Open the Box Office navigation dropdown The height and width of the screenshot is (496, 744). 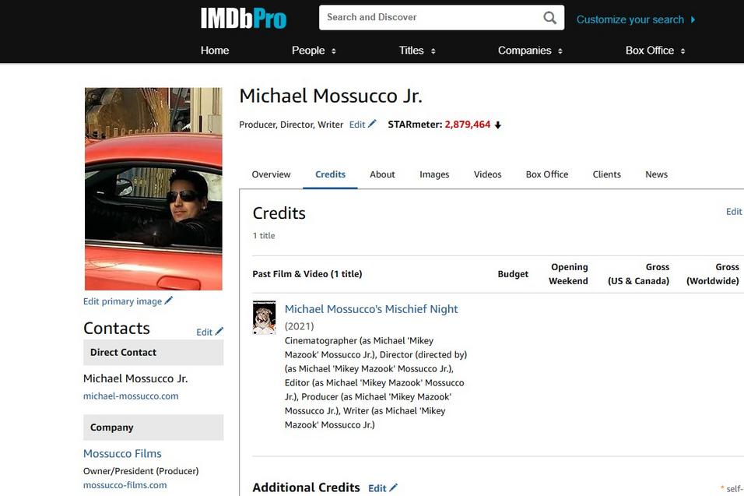(655, 51)
